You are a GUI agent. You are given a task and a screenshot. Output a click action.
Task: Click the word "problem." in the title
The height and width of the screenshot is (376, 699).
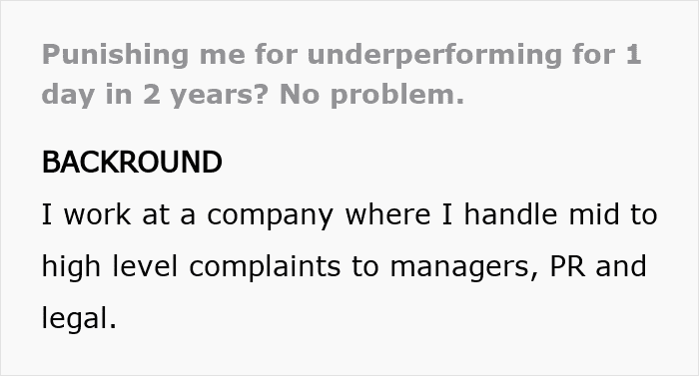[x=397, y=96]
